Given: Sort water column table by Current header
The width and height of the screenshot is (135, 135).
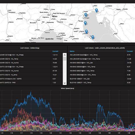Looking at the screenshot, I should point(130,51).
